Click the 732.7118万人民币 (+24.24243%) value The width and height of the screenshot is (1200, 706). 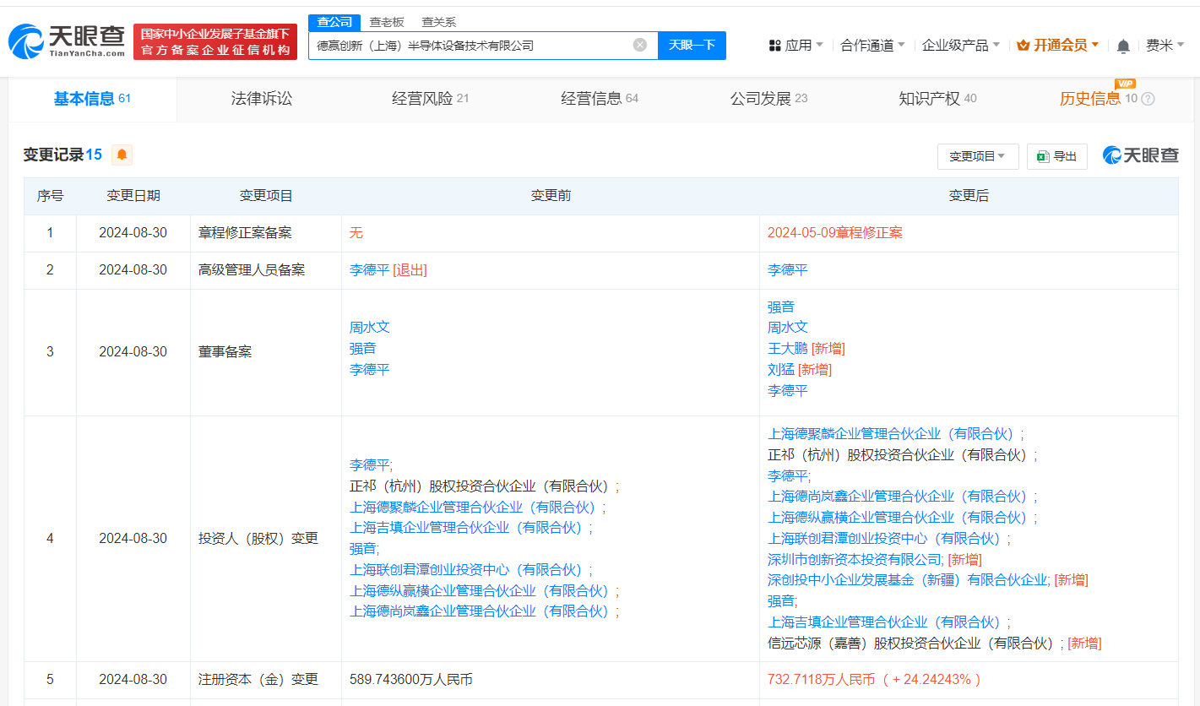click(874, 679)
